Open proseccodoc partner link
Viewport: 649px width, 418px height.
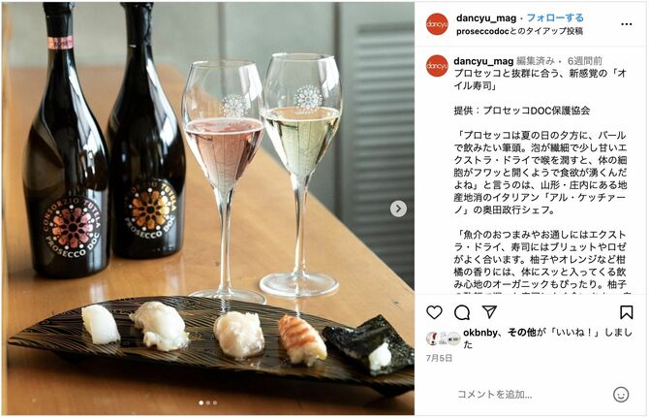point(482,31)
